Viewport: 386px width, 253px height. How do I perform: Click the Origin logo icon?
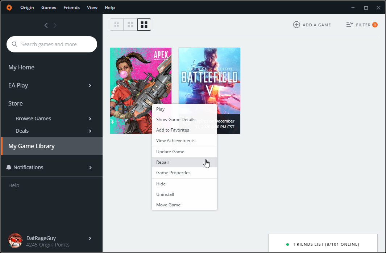tap(9, 8)
